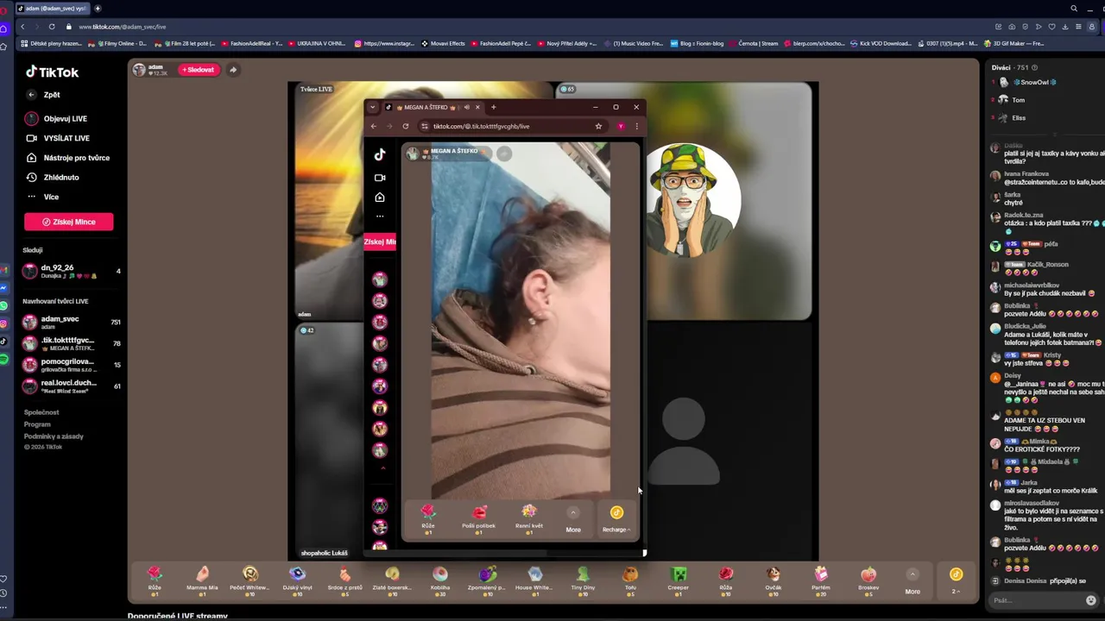Bookmark the inner browser page with star
Image resolution: width=1105 pixels, height=621 pixels.
[598, 126]
